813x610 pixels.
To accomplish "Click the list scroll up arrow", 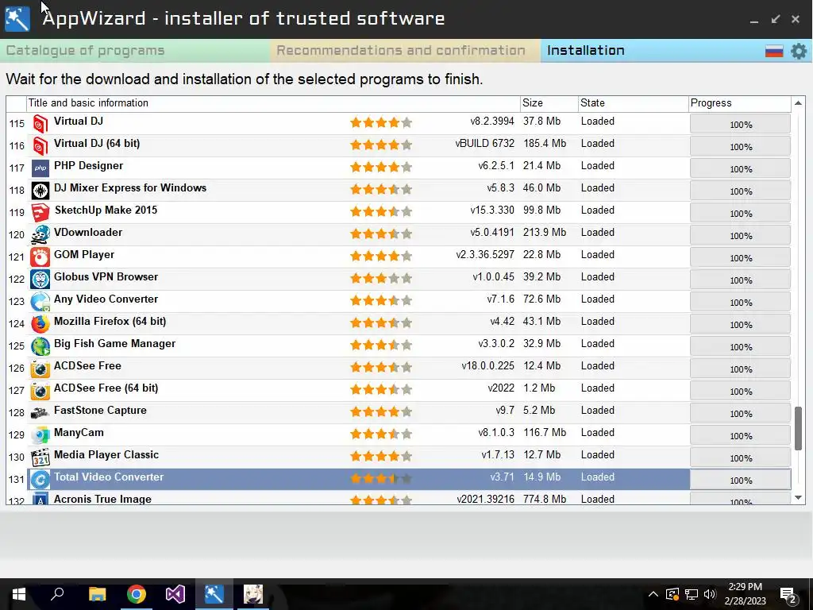I will (799, 103).
